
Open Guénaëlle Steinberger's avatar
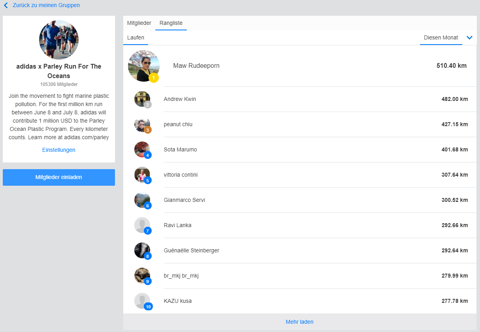[x=142, y=250]
